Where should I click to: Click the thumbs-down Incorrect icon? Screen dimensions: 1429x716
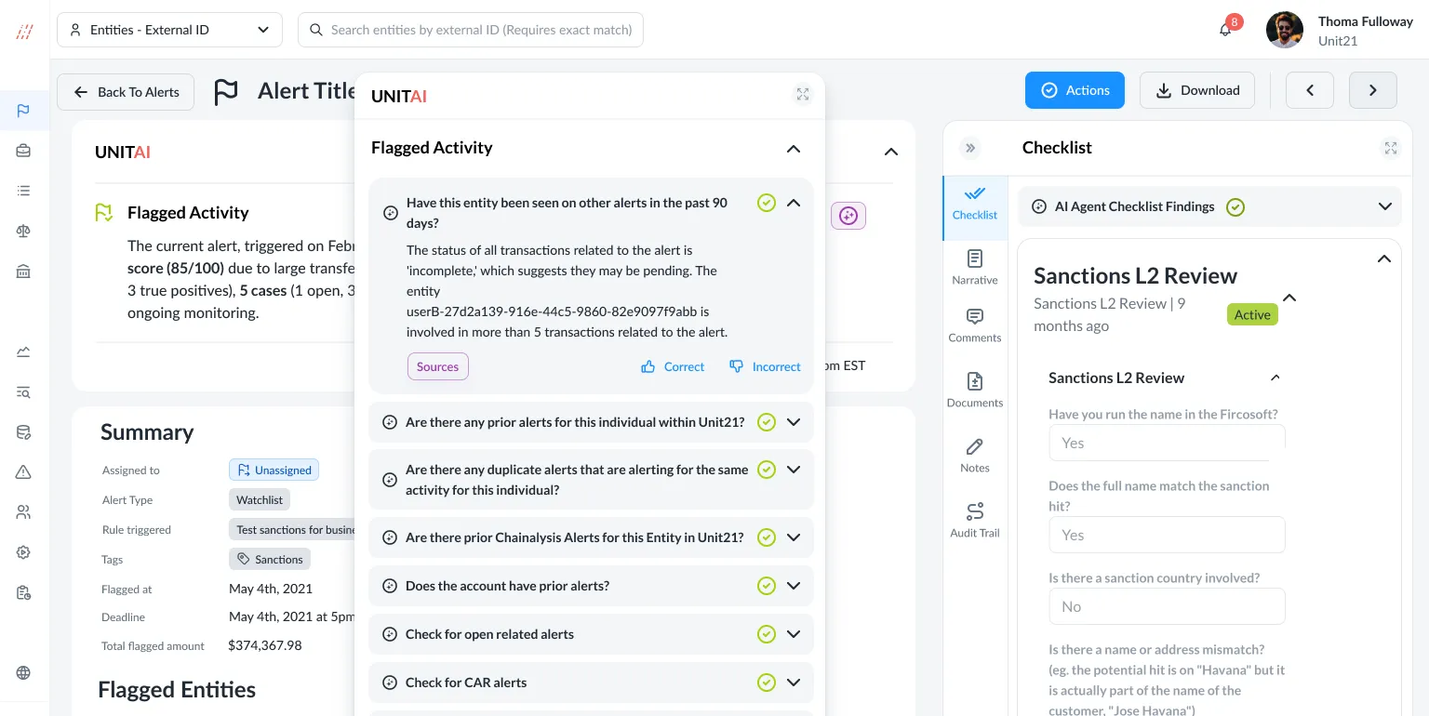click(x=736, y=367)
